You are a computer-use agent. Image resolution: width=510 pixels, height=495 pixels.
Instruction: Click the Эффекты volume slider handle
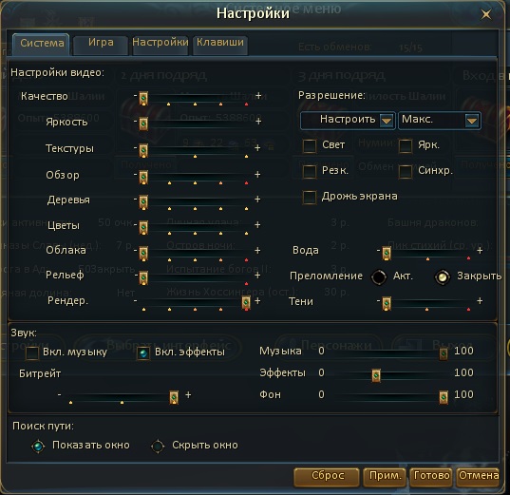pyautogui.click(x=376, y=375)
